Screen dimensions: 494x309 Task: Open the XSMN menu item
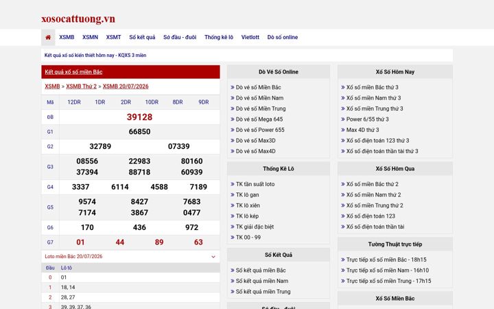(x=90, y=37)
